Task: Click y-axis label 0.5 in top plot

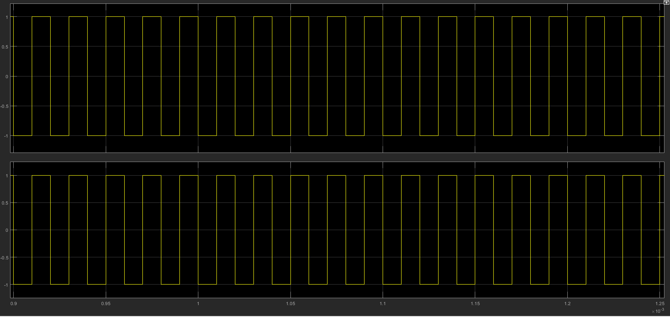Action: point(5,47)
